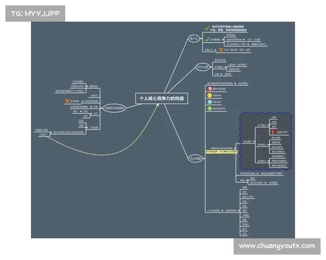Select the 学习能力 subtopic
The width and height of the screenshot is (326, 260).
click(x=262, y=125)
